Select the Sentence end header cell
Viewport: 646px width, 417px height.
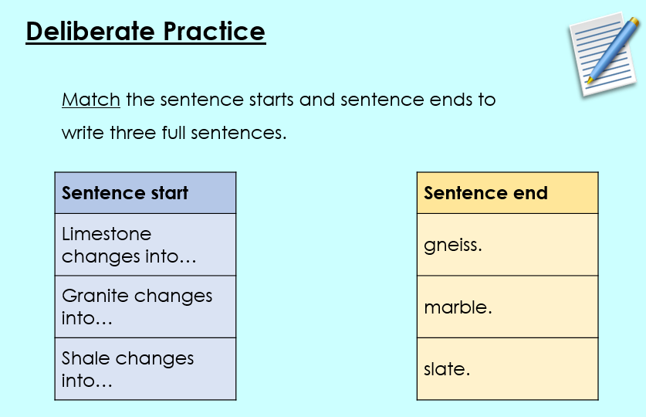coord(508,193)
